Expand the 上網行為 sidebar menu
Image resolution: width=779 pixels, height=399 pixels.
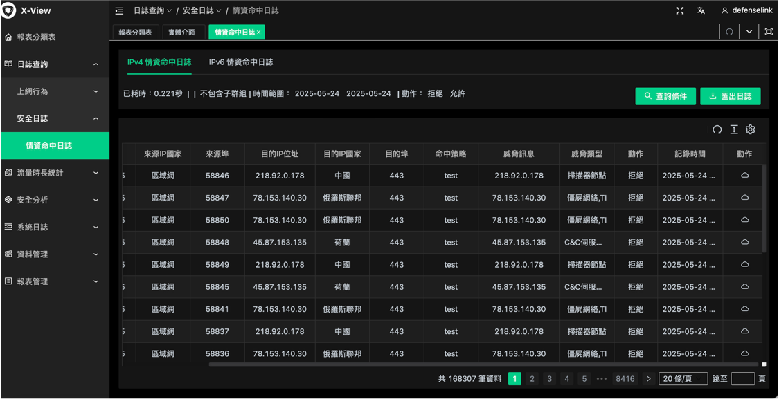[55, 91]
